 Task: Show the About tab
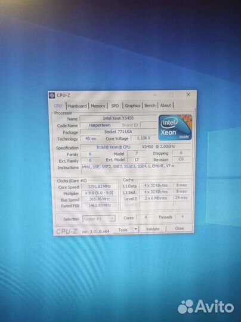(165, 106)
